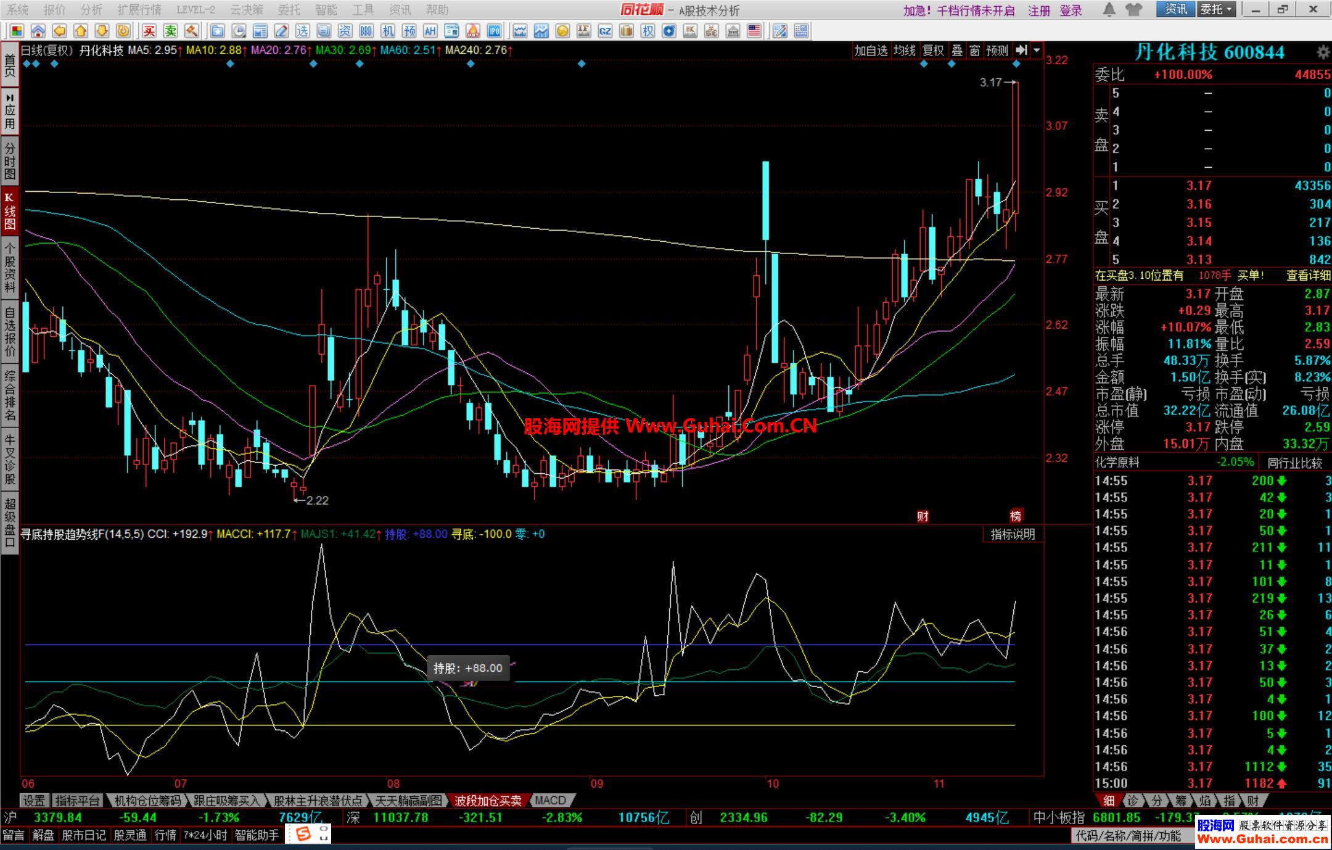The width and height of the screenshot is (1332, 850).
Task: Click the notification bell icon in title bar
Action: tap(1109, 9)
